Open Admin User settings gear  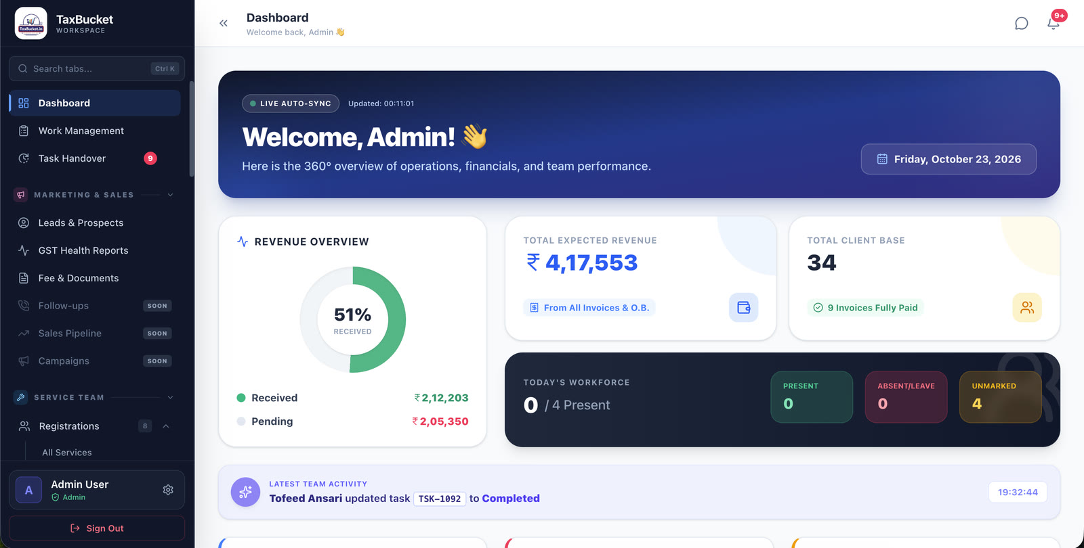[168, 490]
